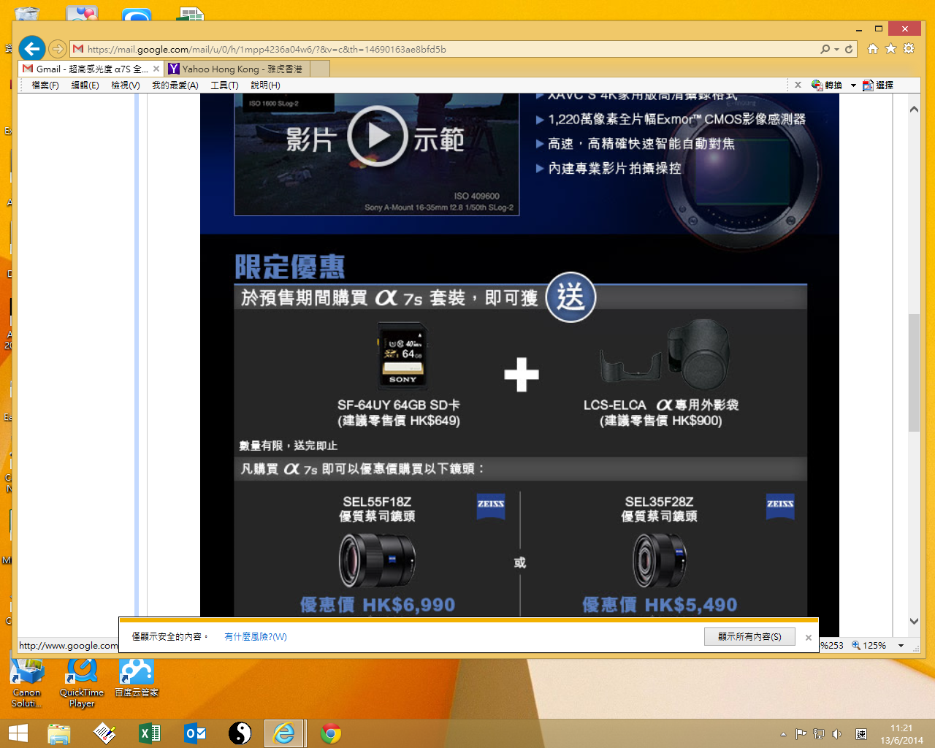The height and width of the screenshot is (748, 935).
Task: Click the vertical scrollbar thumb
Action: (914, 373)
